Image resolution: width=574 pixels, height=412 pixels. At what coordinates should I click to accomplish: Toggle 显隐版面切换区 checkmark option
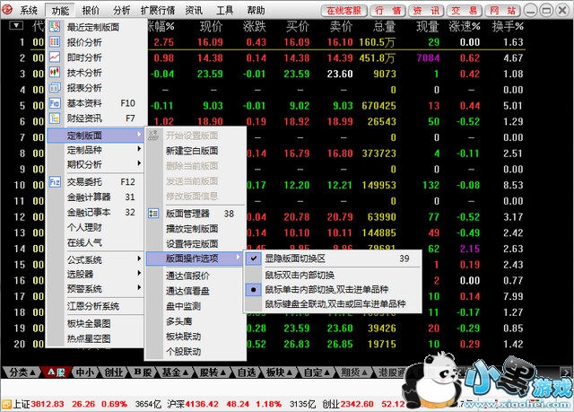[333, 259]
